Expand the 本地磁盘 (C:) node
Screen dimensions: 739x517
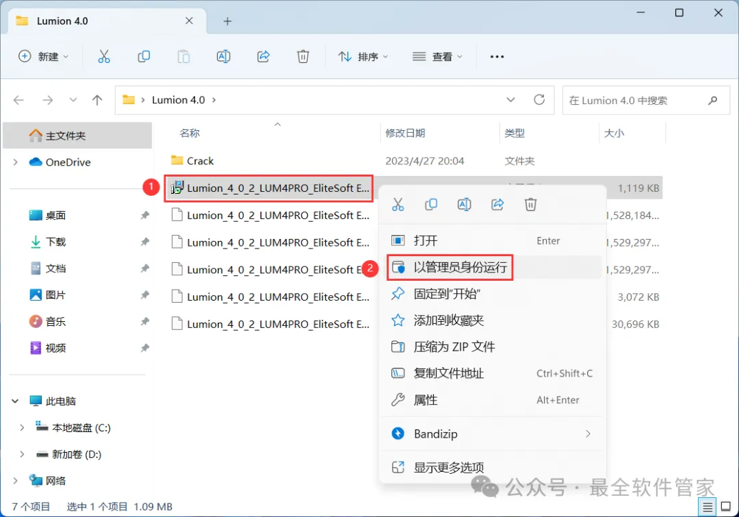(x=22, y=428)
